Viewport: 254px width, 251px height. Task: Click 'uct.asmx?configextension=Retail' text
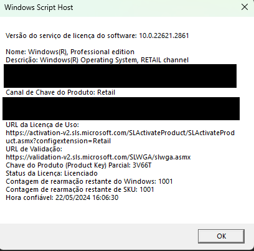point(59,141)
